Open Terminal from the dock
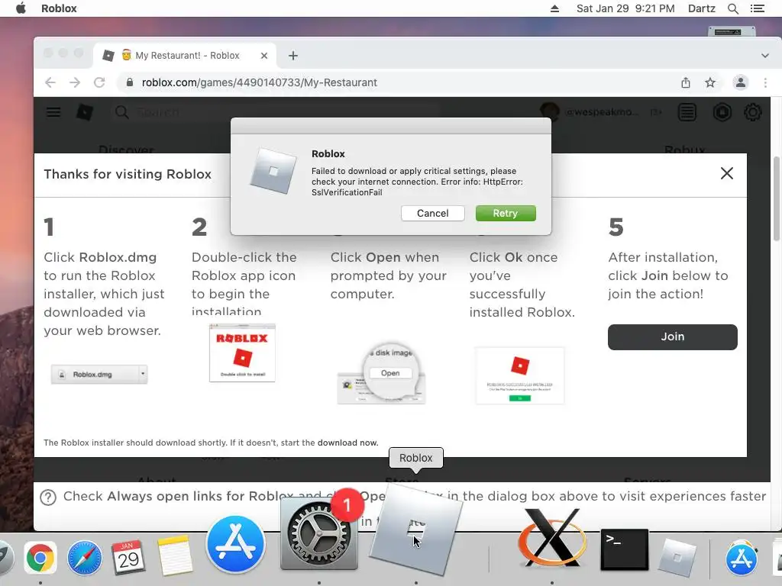Screen dimensions: 782x586 (x=625, y=549)
